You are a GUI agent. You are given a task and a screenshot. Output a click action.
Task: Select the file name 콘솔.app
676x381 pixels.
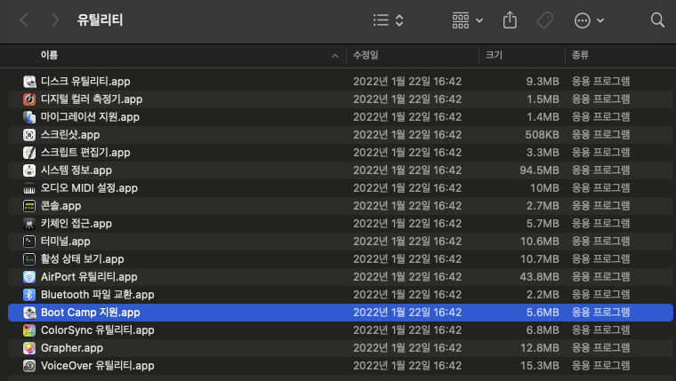[x=60, y=206]
